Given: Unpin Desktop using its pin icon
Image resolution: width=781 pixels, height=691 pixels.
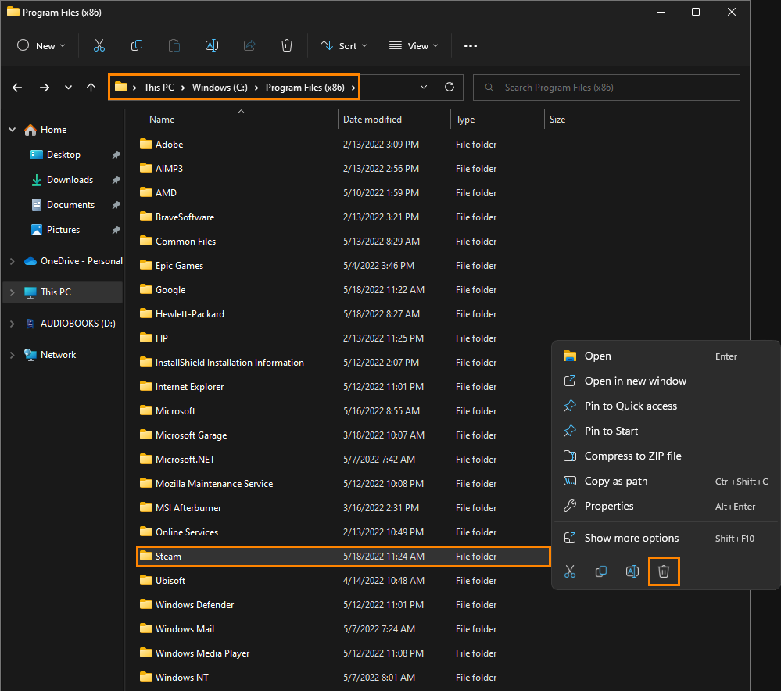Looking at the screenshot, I should click(116, 155).
